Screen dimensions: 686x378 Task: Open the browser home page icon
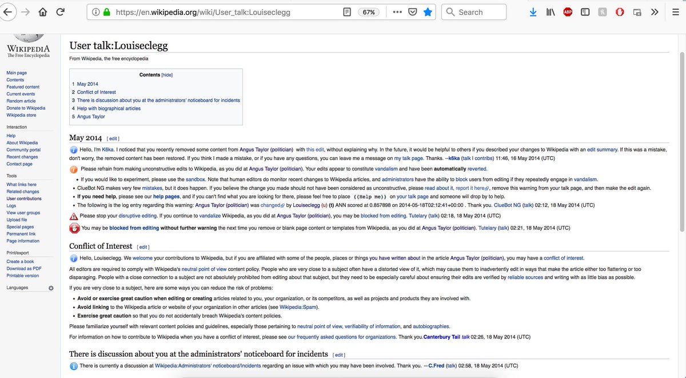click(x=43, y=12)
